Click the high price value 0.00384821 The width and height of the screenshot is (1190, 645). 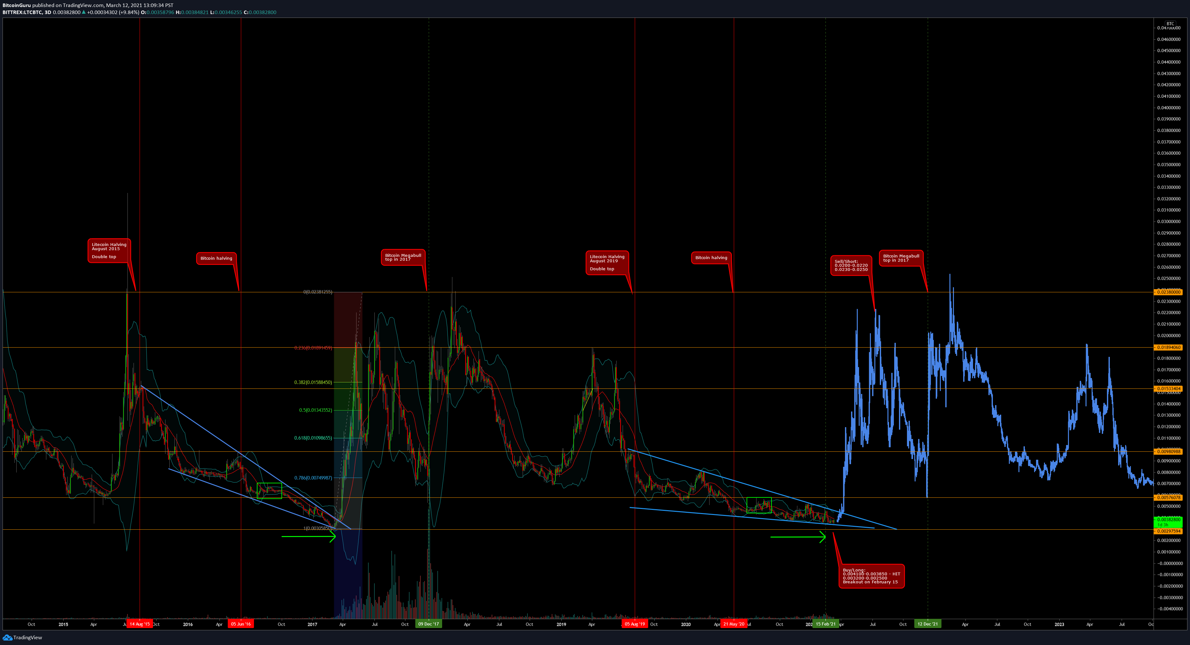(x=195, y=12)
